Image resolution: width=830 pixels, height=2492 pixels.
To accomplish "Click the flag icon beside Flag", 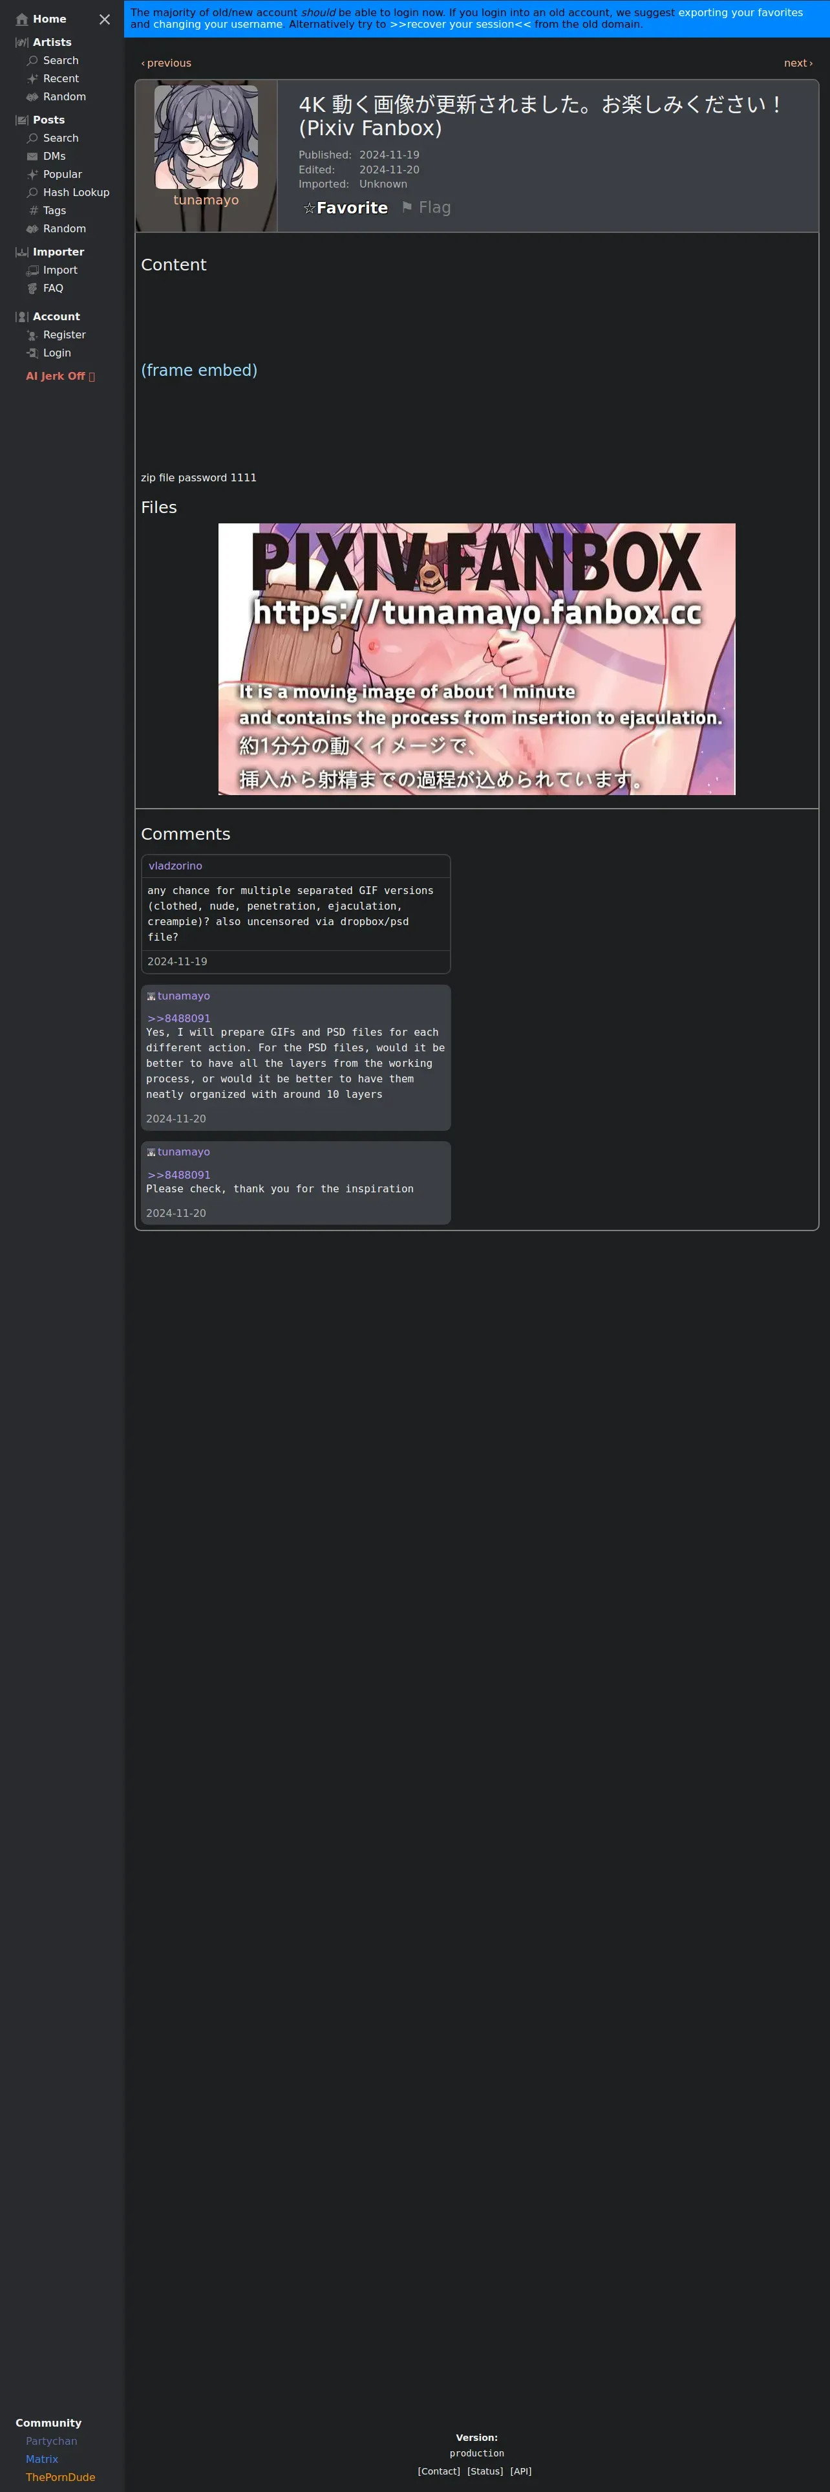I will [x=407, y=207].
